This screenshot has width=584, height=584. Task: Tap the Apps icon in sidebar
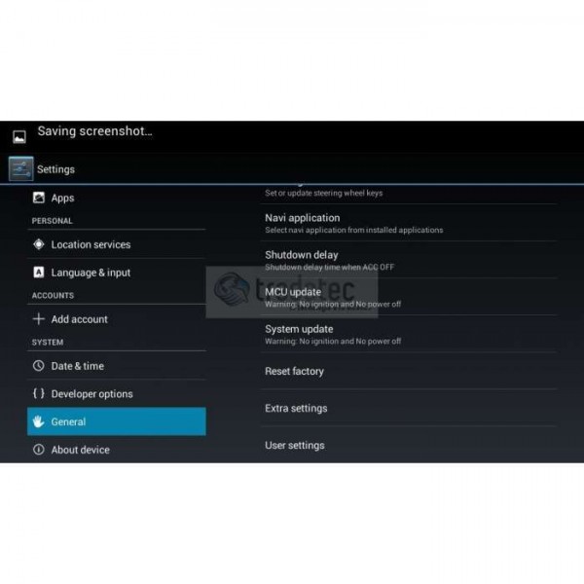click(39, 198)
